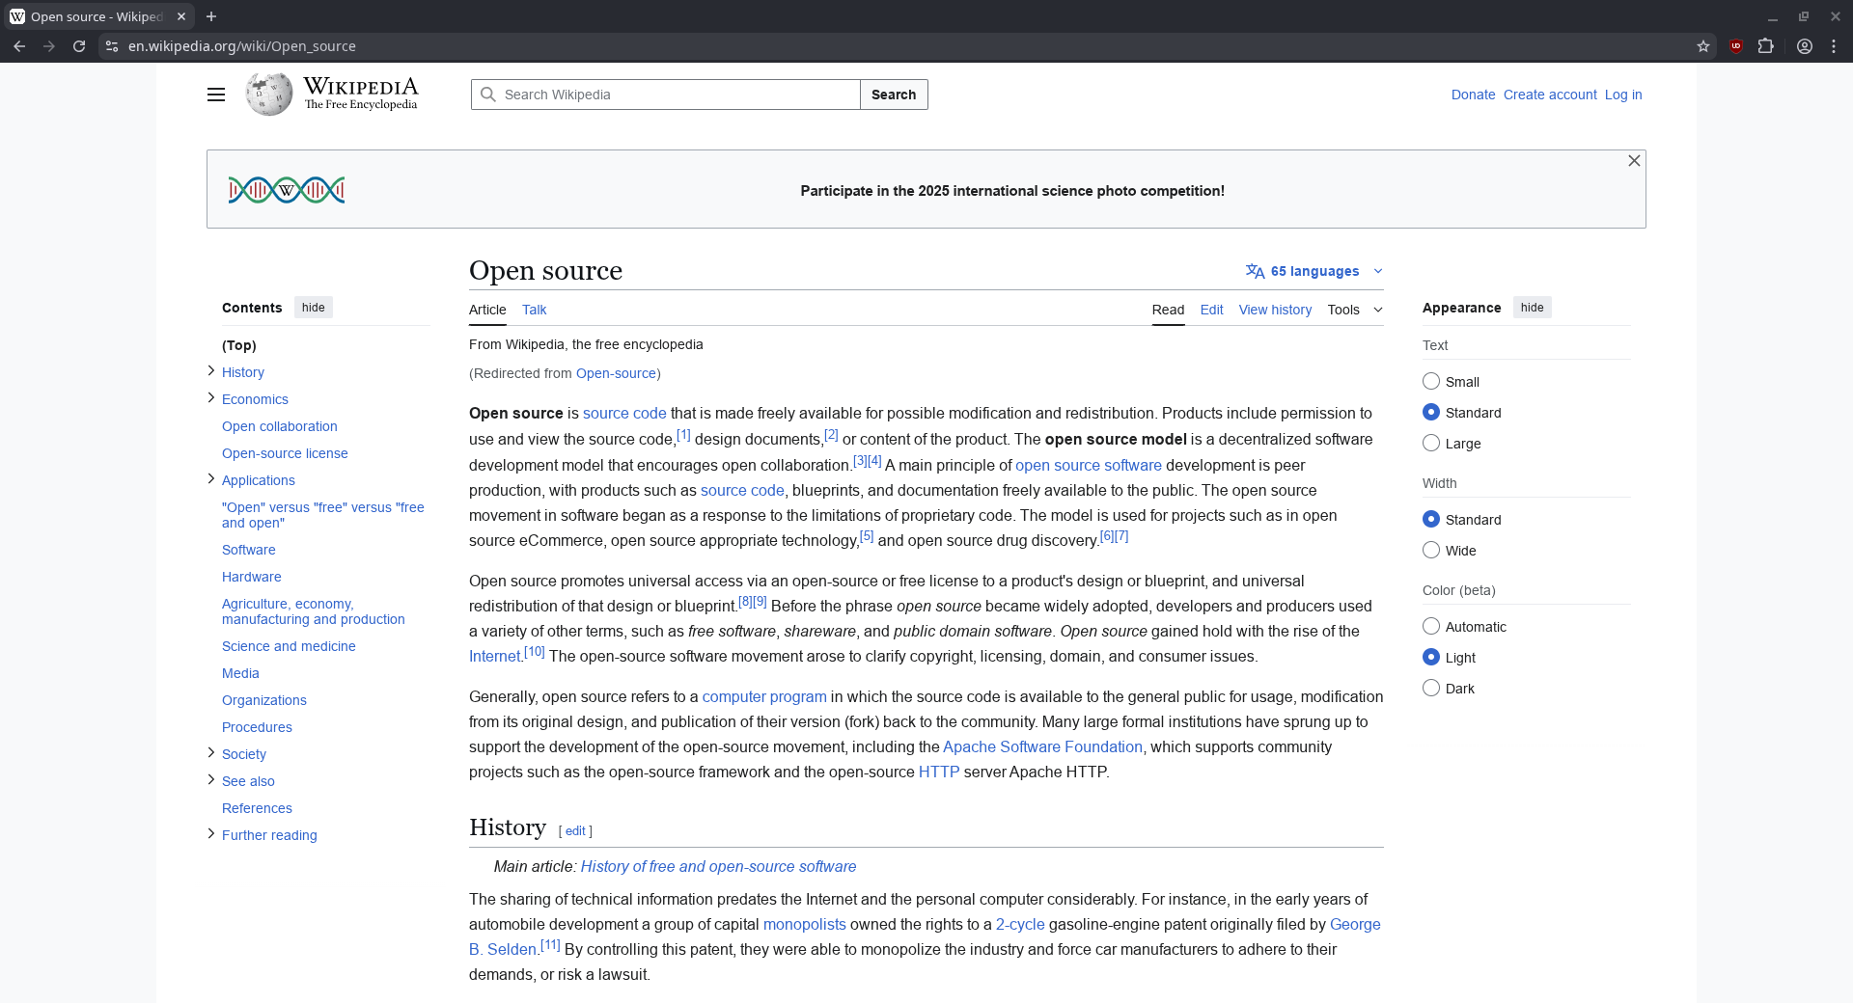Follow the Apache Software Foundation link

(1042, 747)
